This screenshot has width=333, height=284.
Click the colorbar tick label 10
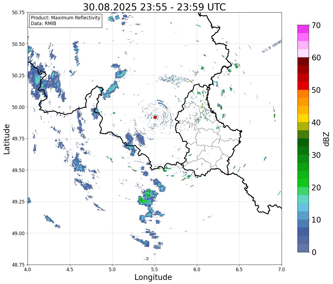point(316,220)
